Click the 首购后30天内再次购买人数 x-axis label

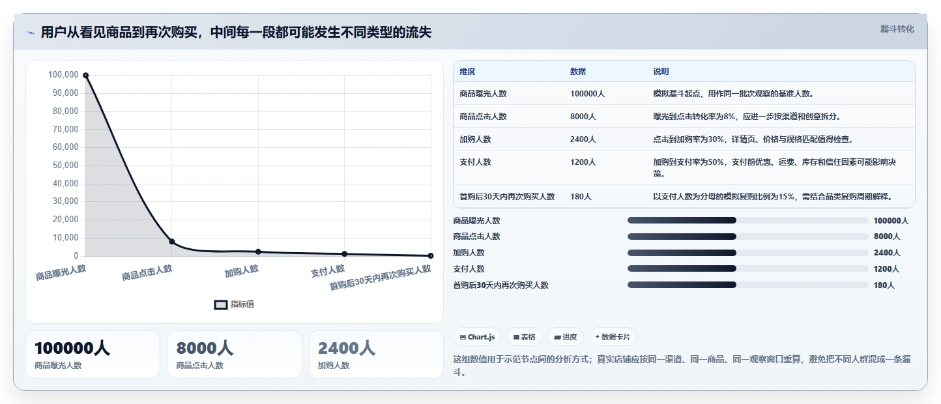click(381, 278)
